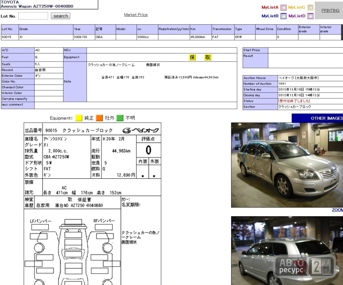
Task: Open the Market Price link
Action: click(136, 15)
